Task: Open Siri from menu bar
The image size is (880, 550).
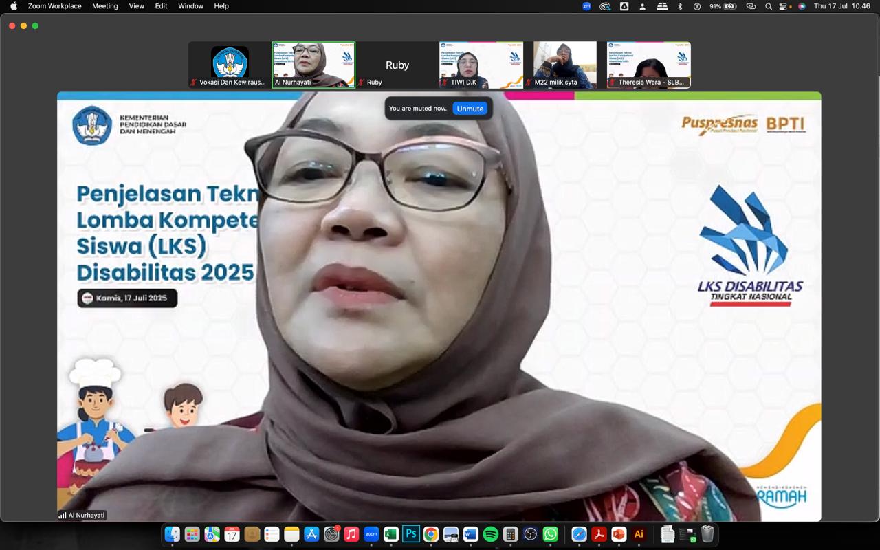Action: click(802, 6)
